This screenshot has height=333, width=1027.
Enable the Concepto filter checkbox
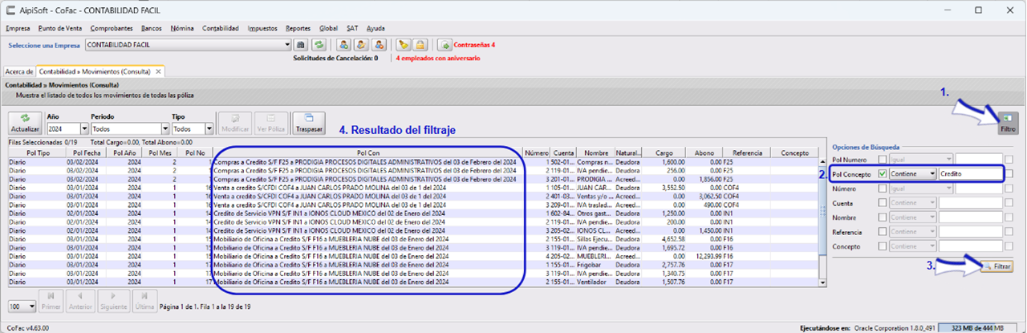click(x=883, y=246)
